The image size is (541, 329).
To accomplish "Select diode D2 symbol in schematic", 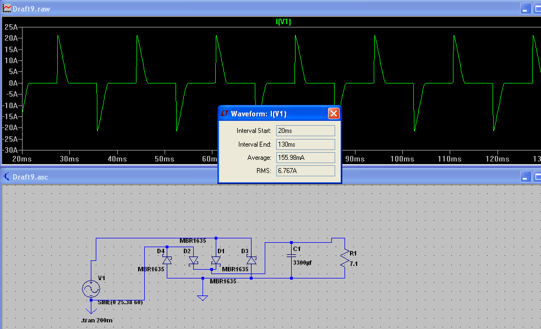I will [x=194, y=261].
